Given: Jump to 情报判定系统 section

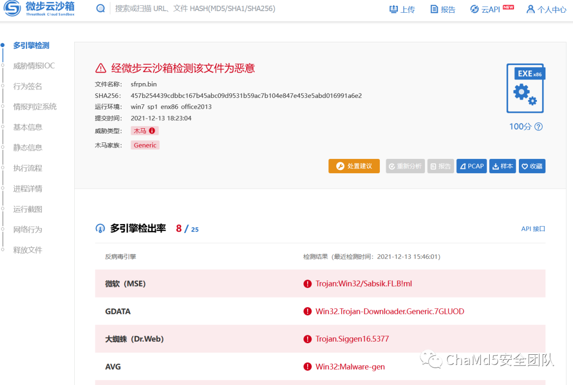Looking at the screenshot, I should (35, 106).
